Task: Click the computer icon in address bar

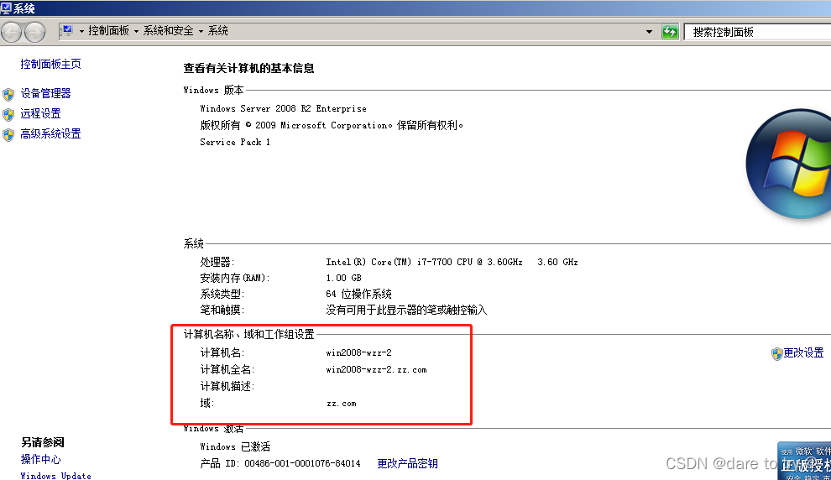Action: tap(67, 31)
